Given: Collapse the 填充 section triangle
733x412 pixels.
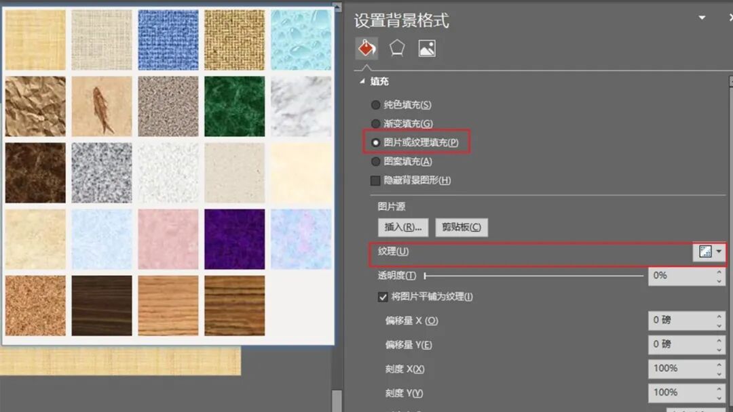Looking at the screenshot, I should [x=362, y=81].
